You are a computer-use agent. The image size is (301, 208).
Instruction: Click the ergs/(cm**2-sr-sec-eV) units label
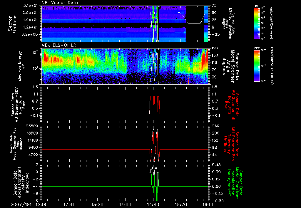tap(272, 66)
